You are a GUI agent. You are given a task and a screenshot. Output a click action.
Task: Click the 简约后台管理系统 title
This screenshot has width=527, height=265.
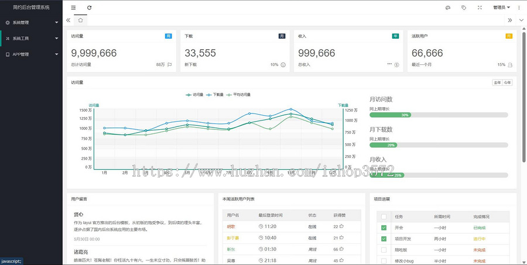point(31,7)
